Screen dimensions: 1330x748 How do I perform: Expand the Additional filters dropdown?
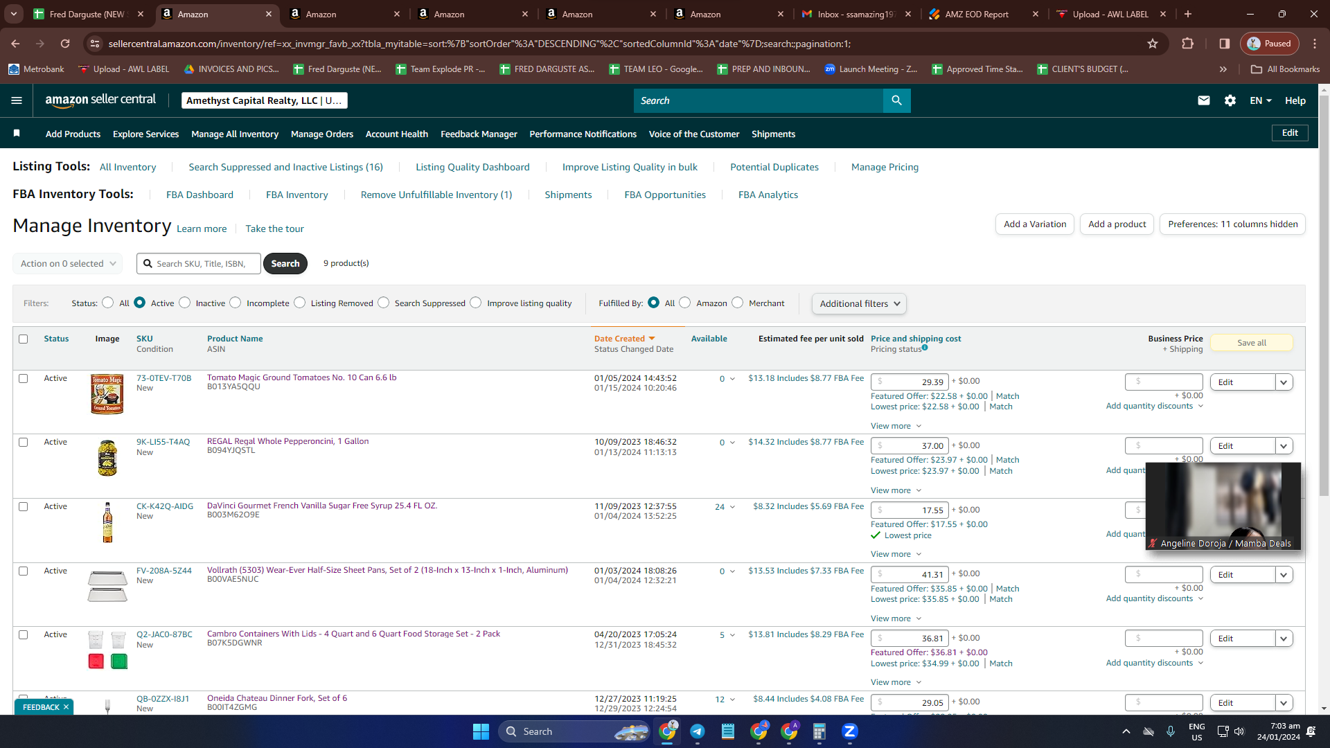pos(859,303)
